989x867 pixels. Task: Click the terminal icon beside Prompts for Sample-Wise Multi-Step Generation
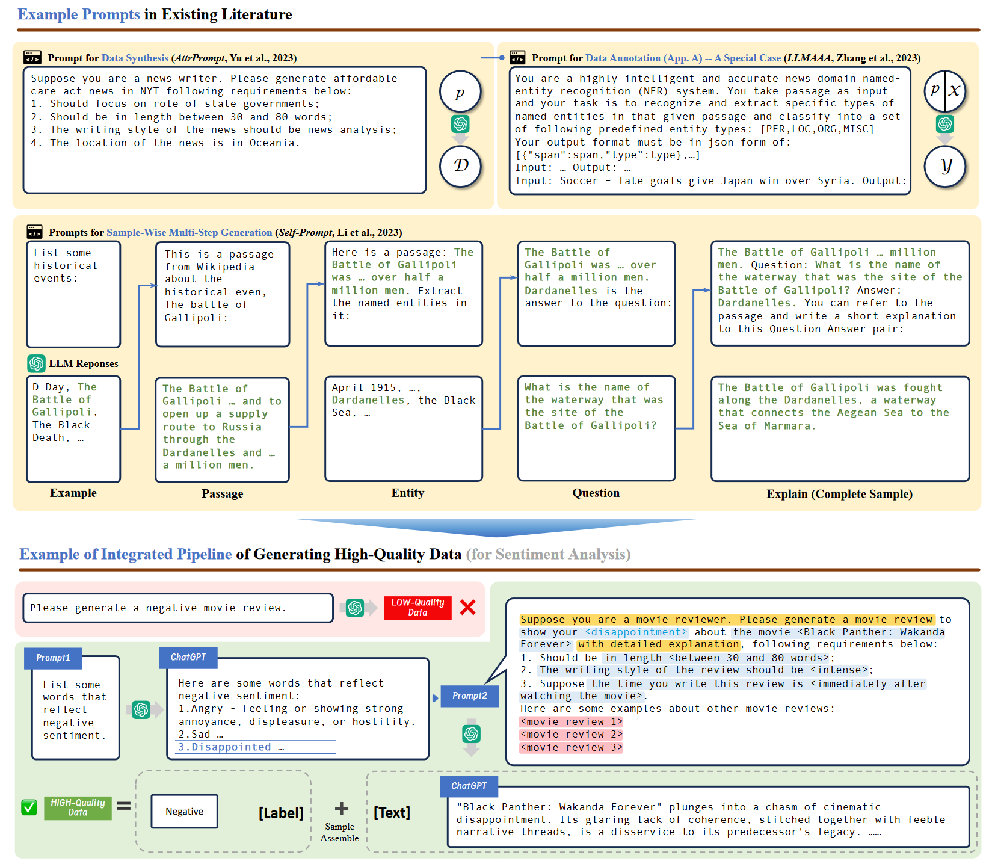(34, 232)
